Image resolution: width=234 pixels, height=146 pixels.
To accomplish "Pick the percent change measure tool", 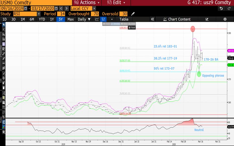I will [x=4, y=34].
